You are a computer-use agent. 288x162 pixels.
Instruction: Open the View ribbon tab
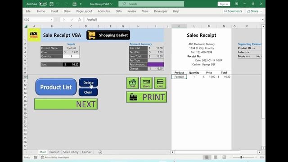tap(145, 11)
